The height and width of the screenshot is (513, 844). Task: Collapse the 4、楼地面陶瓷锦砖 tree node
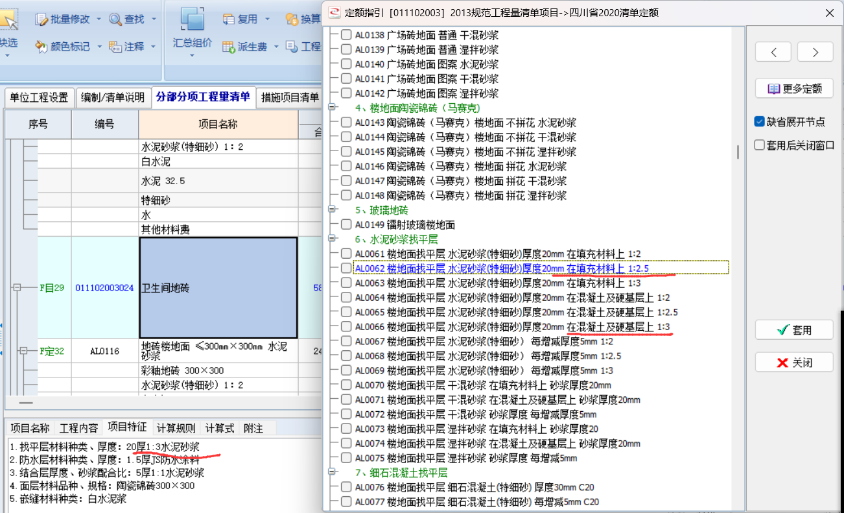(333, 108)
